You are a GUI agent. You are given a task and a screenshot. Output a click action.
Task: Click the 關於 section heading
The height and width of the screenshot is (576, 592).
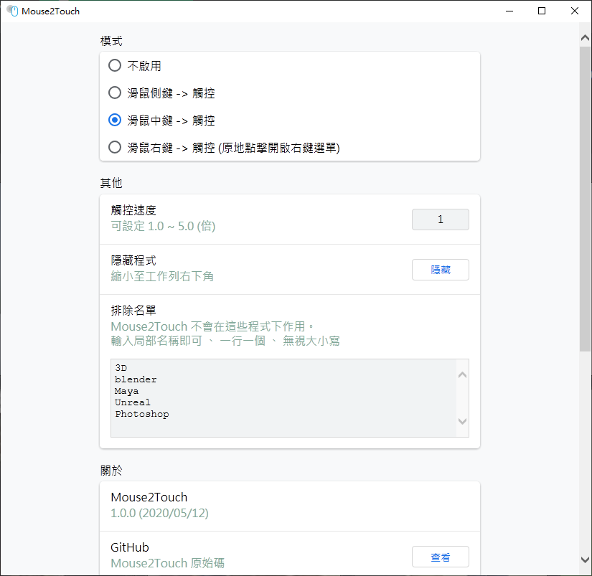[111, 471]
